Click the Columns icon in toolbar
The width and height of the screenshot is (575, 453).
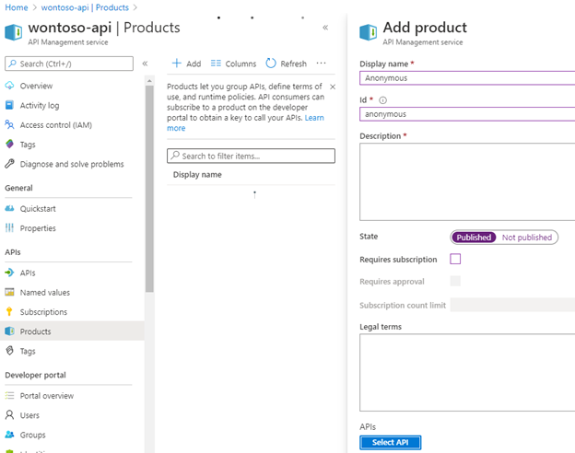(x=216, y=64)
